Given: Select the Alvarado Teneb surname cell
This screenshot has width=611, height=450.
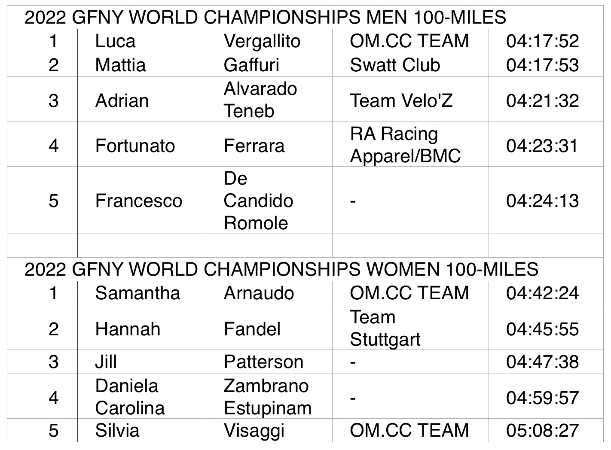Looking at the screenshot, I should point(260,100).
